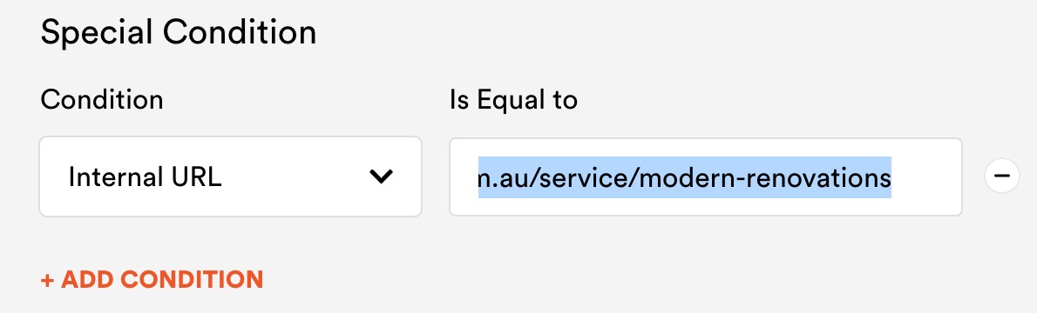This screenshot has height=313, width=1037.
Task: Place cursor after modern-renovations text
Action: (x=892, y=177)
